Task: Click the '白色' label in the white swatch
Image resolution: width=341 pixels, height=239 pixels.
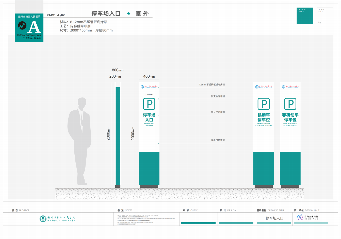Action: [319, 23]
